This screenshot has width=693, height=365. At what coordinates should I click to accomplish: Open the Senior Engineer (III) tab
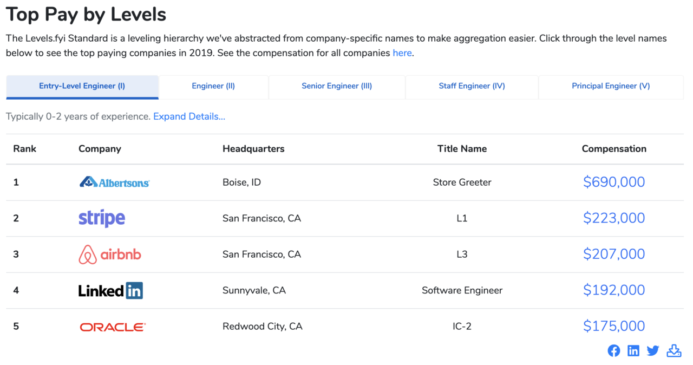(x=337, y=87)
